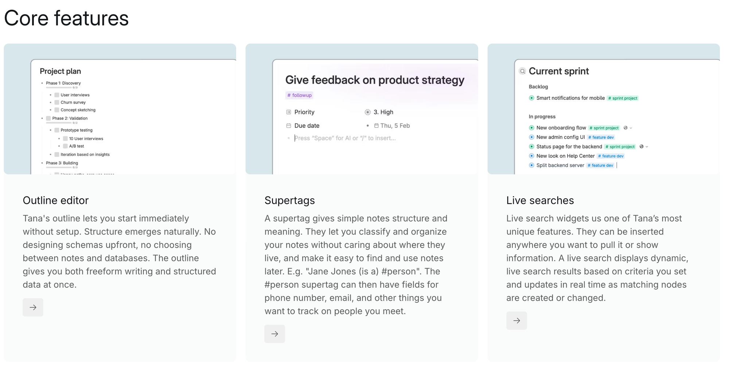Click the Due date calendar icon

point(289,126)
